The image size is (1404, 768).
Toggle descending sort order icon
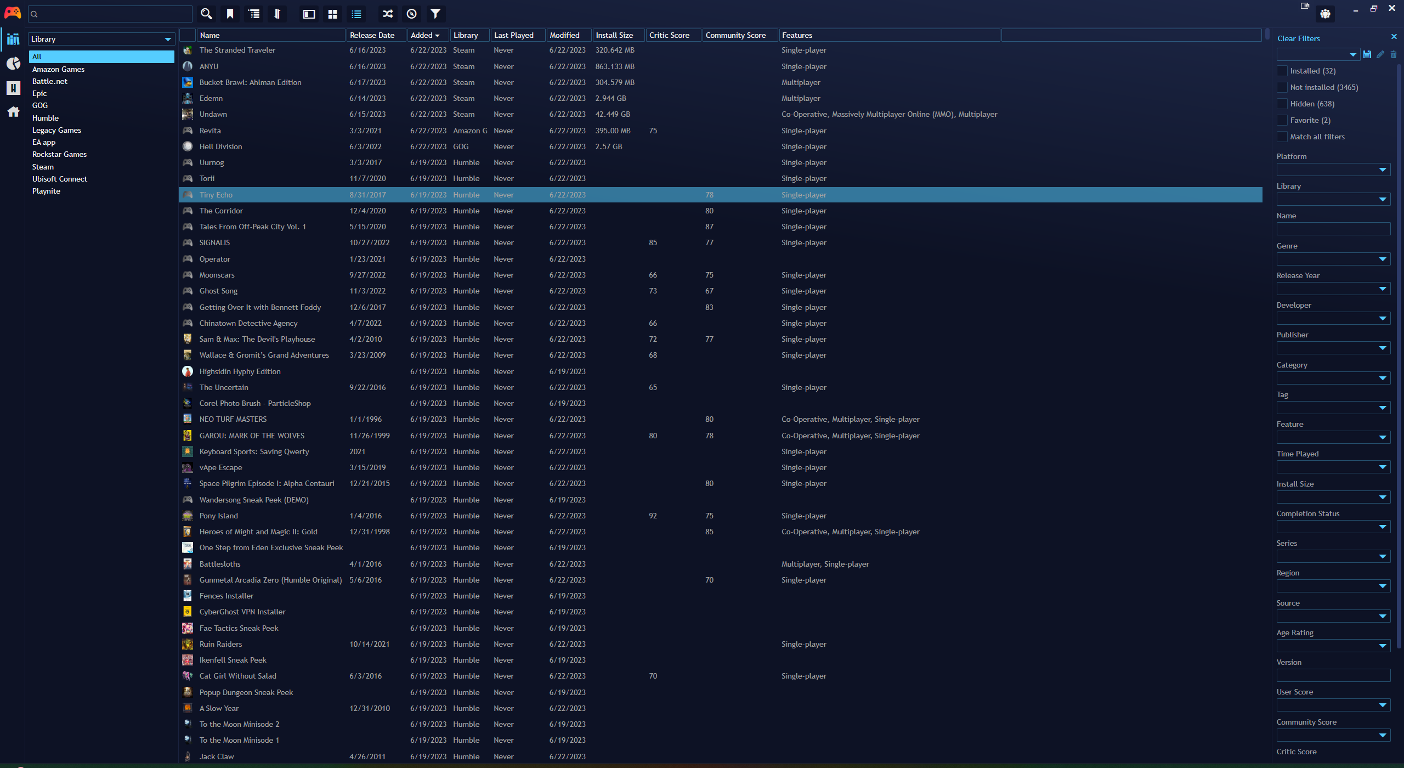pos(277,14)
